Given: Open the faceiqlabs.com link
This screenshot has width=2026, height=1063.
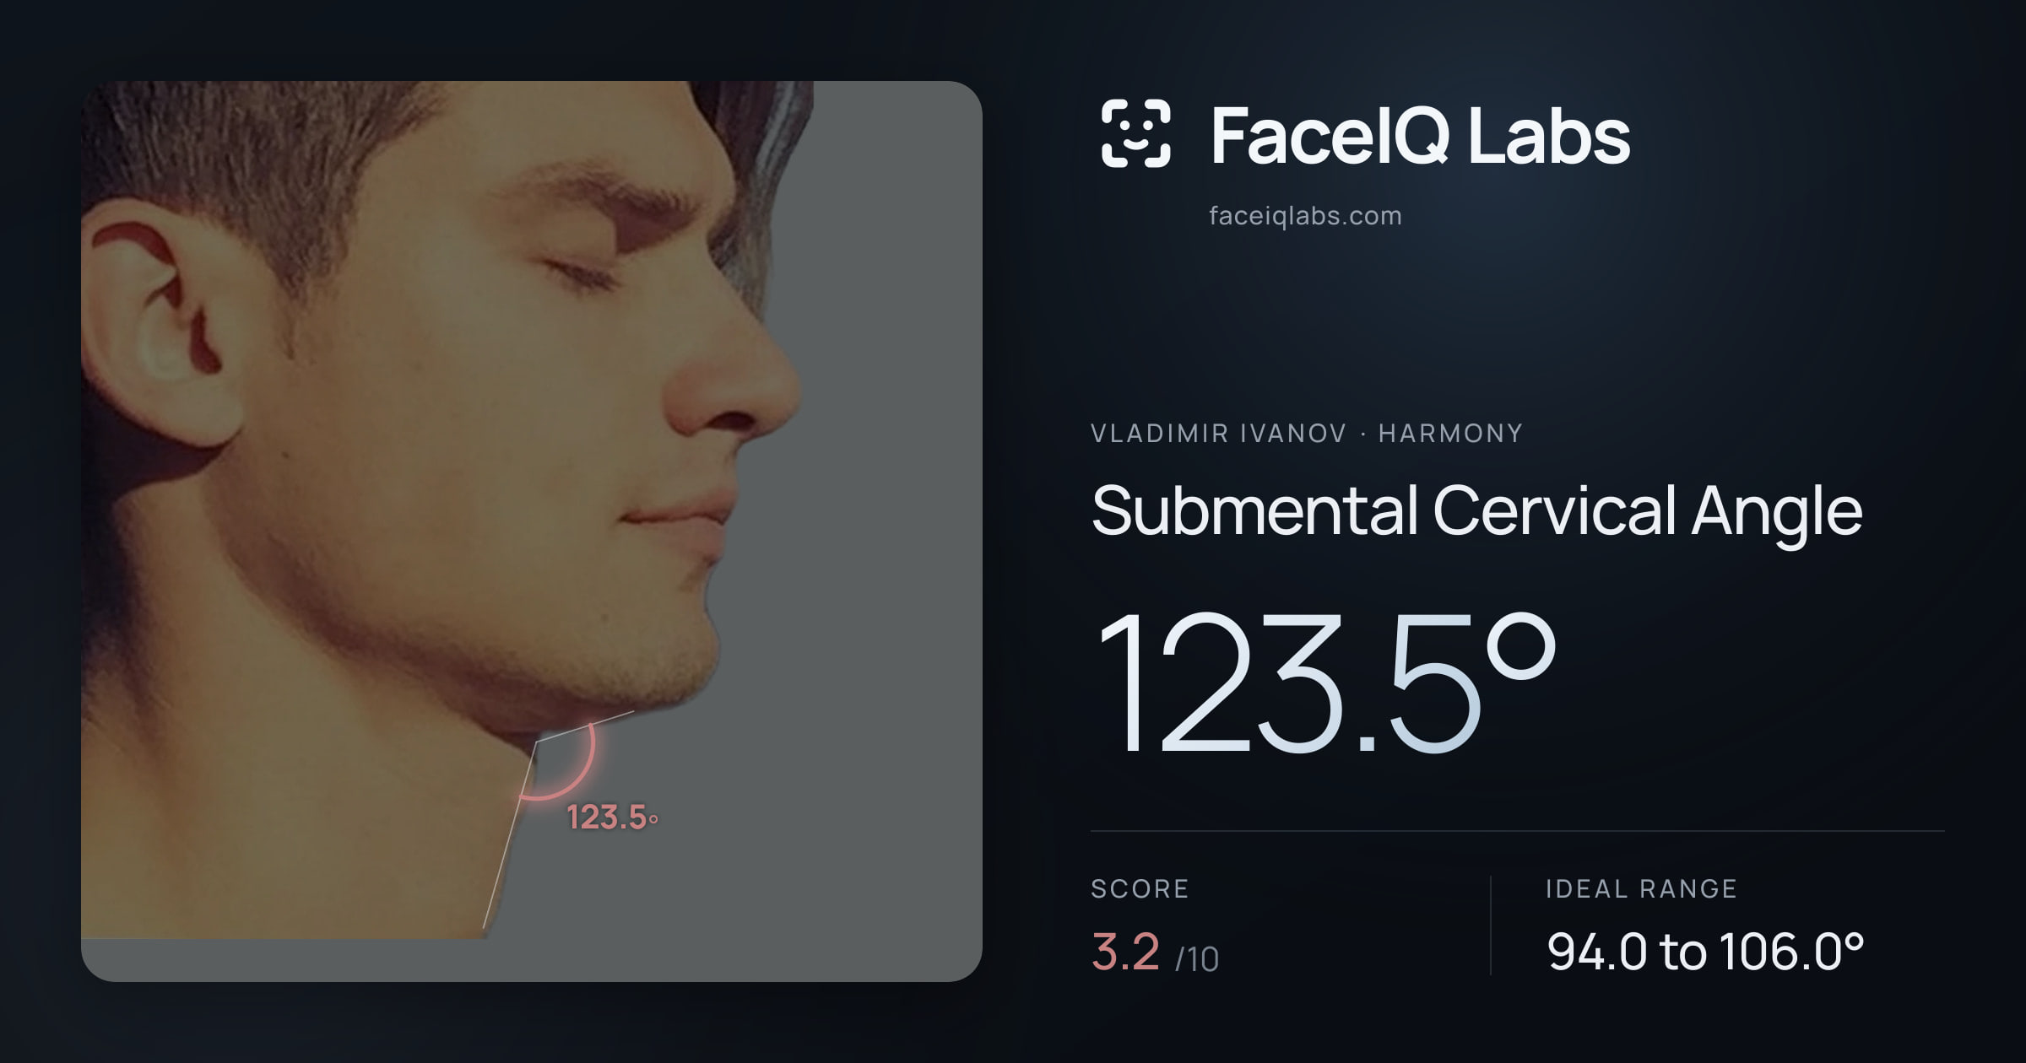Looking at the screenshot, I should tap(1305, 216).
